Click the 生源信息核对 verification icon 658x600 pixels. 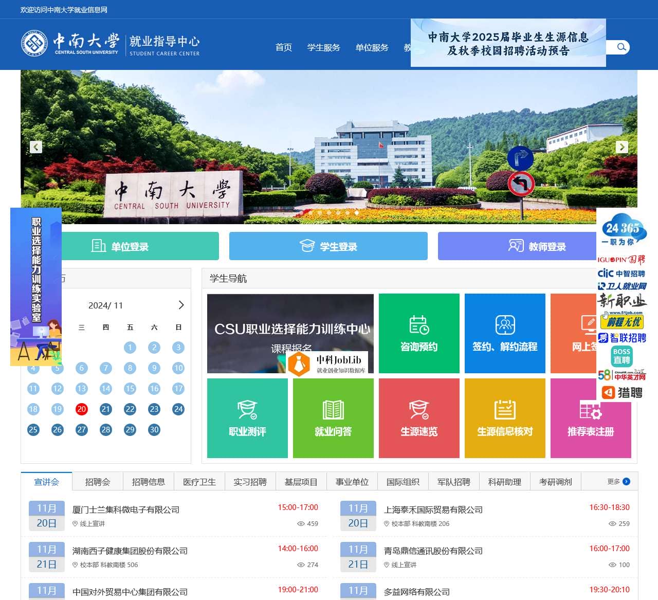point(505,418)
